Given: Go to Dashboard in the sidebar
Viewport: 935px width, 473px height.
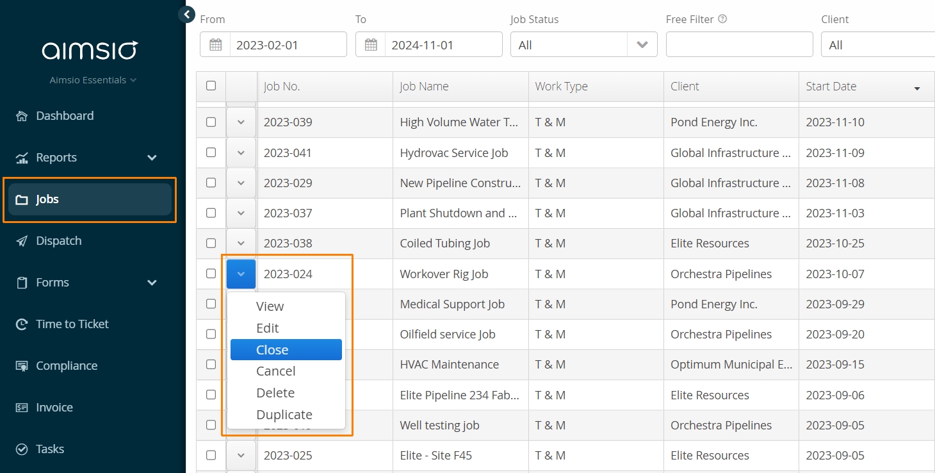Looking at the screenshot, I should (x=65, y=116).
